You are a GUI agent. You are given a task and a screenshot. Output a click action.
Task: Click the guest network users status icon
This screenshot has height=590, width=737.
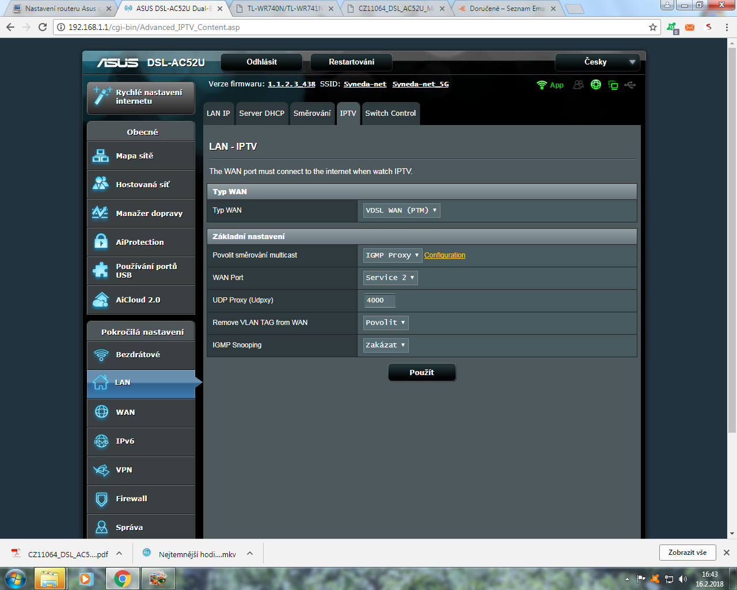click(x=579, y=85)
